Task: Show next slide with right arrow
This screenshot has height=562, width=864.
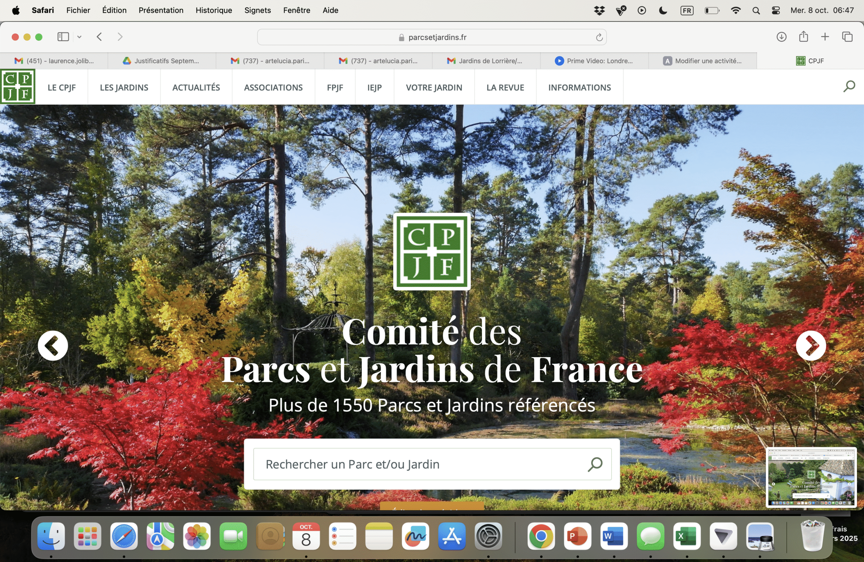Action: tap(811, 345)
